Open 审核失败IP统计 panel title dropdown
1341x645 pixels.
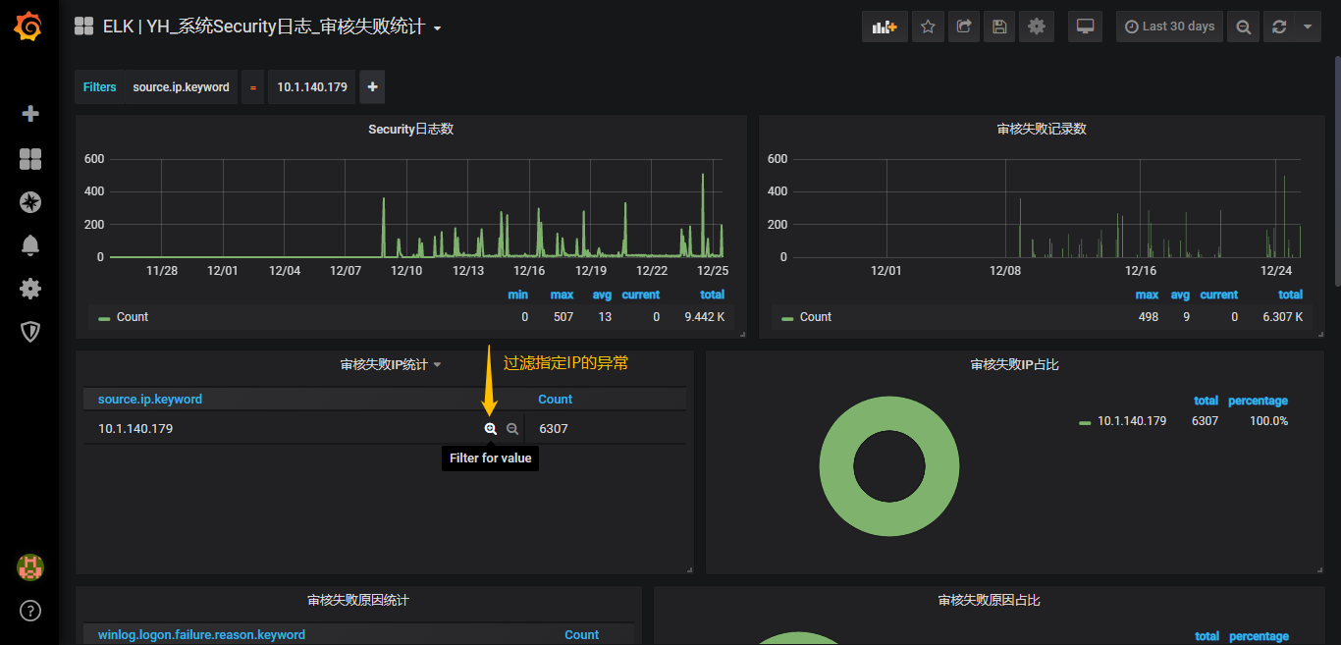click(x=386, y=363)
